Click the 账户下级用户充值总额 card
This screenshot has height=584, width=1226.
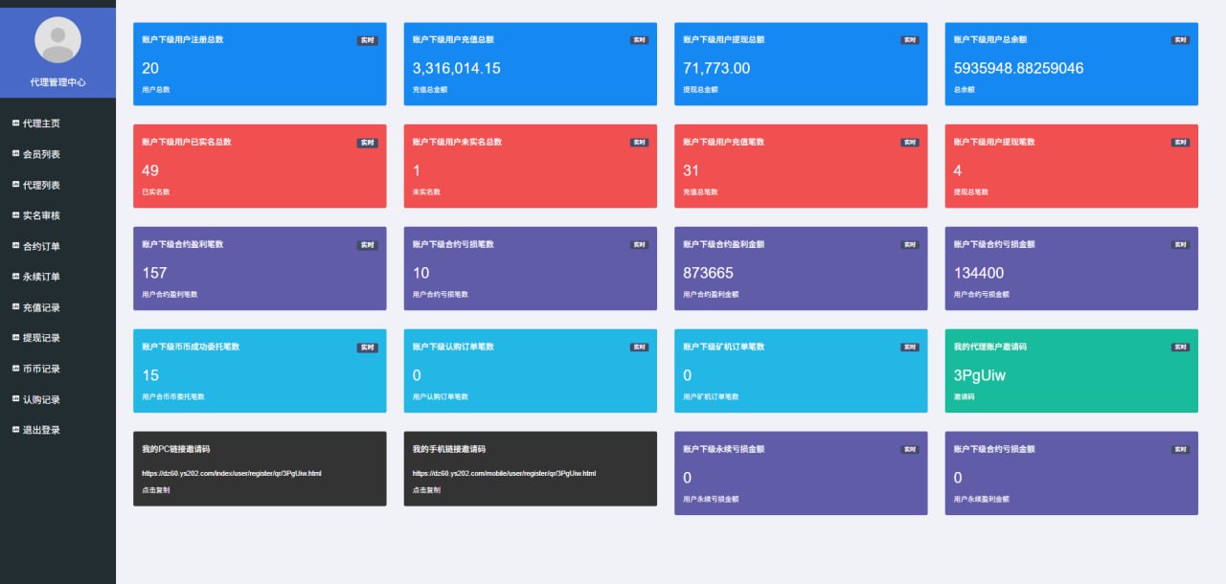click(x=530, y=64)
